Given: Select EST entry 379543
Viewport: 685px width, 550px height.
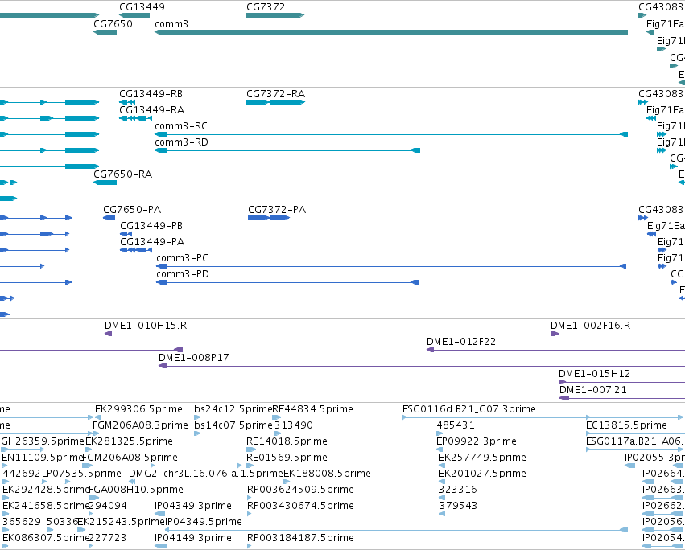Looking at the screenshot, I should [x=458, y=506].
